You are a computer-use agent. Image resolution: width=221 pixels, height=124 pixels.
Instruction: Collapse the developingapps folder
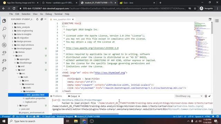pos(24,49)
